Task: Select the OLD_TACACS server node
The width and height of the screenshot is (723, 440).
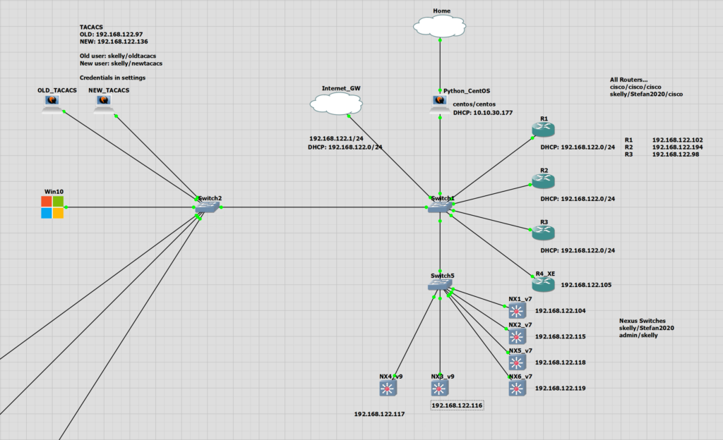Action: tap(51, 104)
